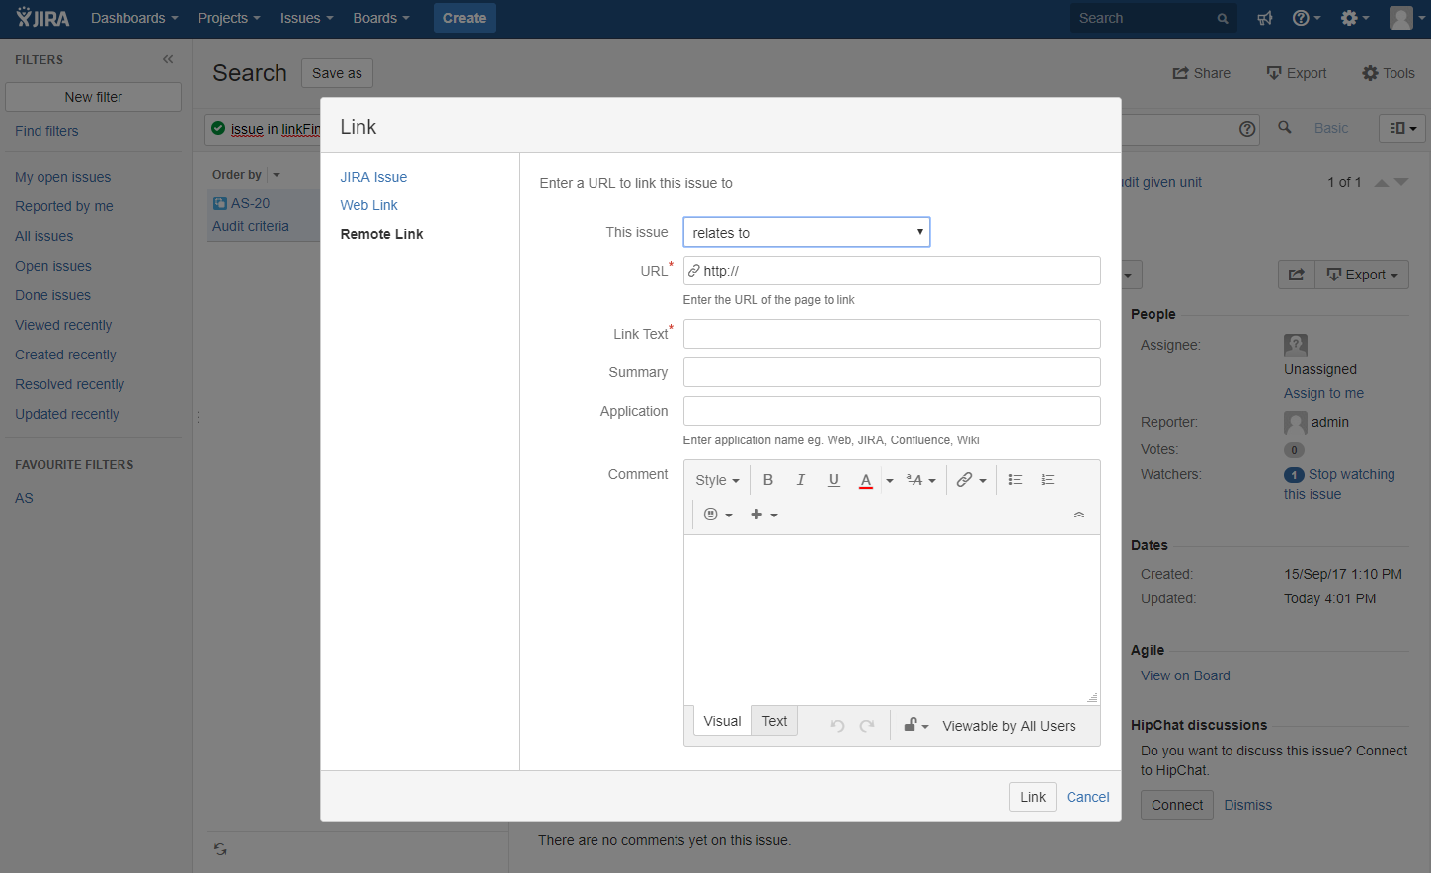Image resolution: width=1431 pixels, height=873 pixels.
Task: Select Remote Link option
Action: pyautogui.click(x=381, y=234)
